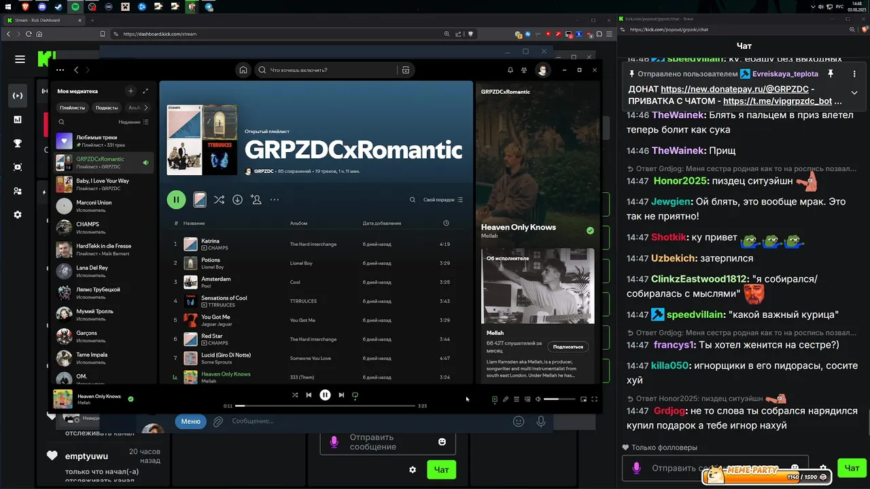The width and height of the screenshot is (870, 489).
Task: Sort tracks by Дата добавления column
Action: (x=382, y=223)
